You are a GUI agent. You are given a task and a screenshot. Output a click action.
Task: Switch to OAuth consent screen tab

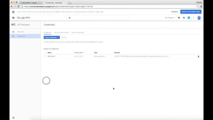(61, 33)
